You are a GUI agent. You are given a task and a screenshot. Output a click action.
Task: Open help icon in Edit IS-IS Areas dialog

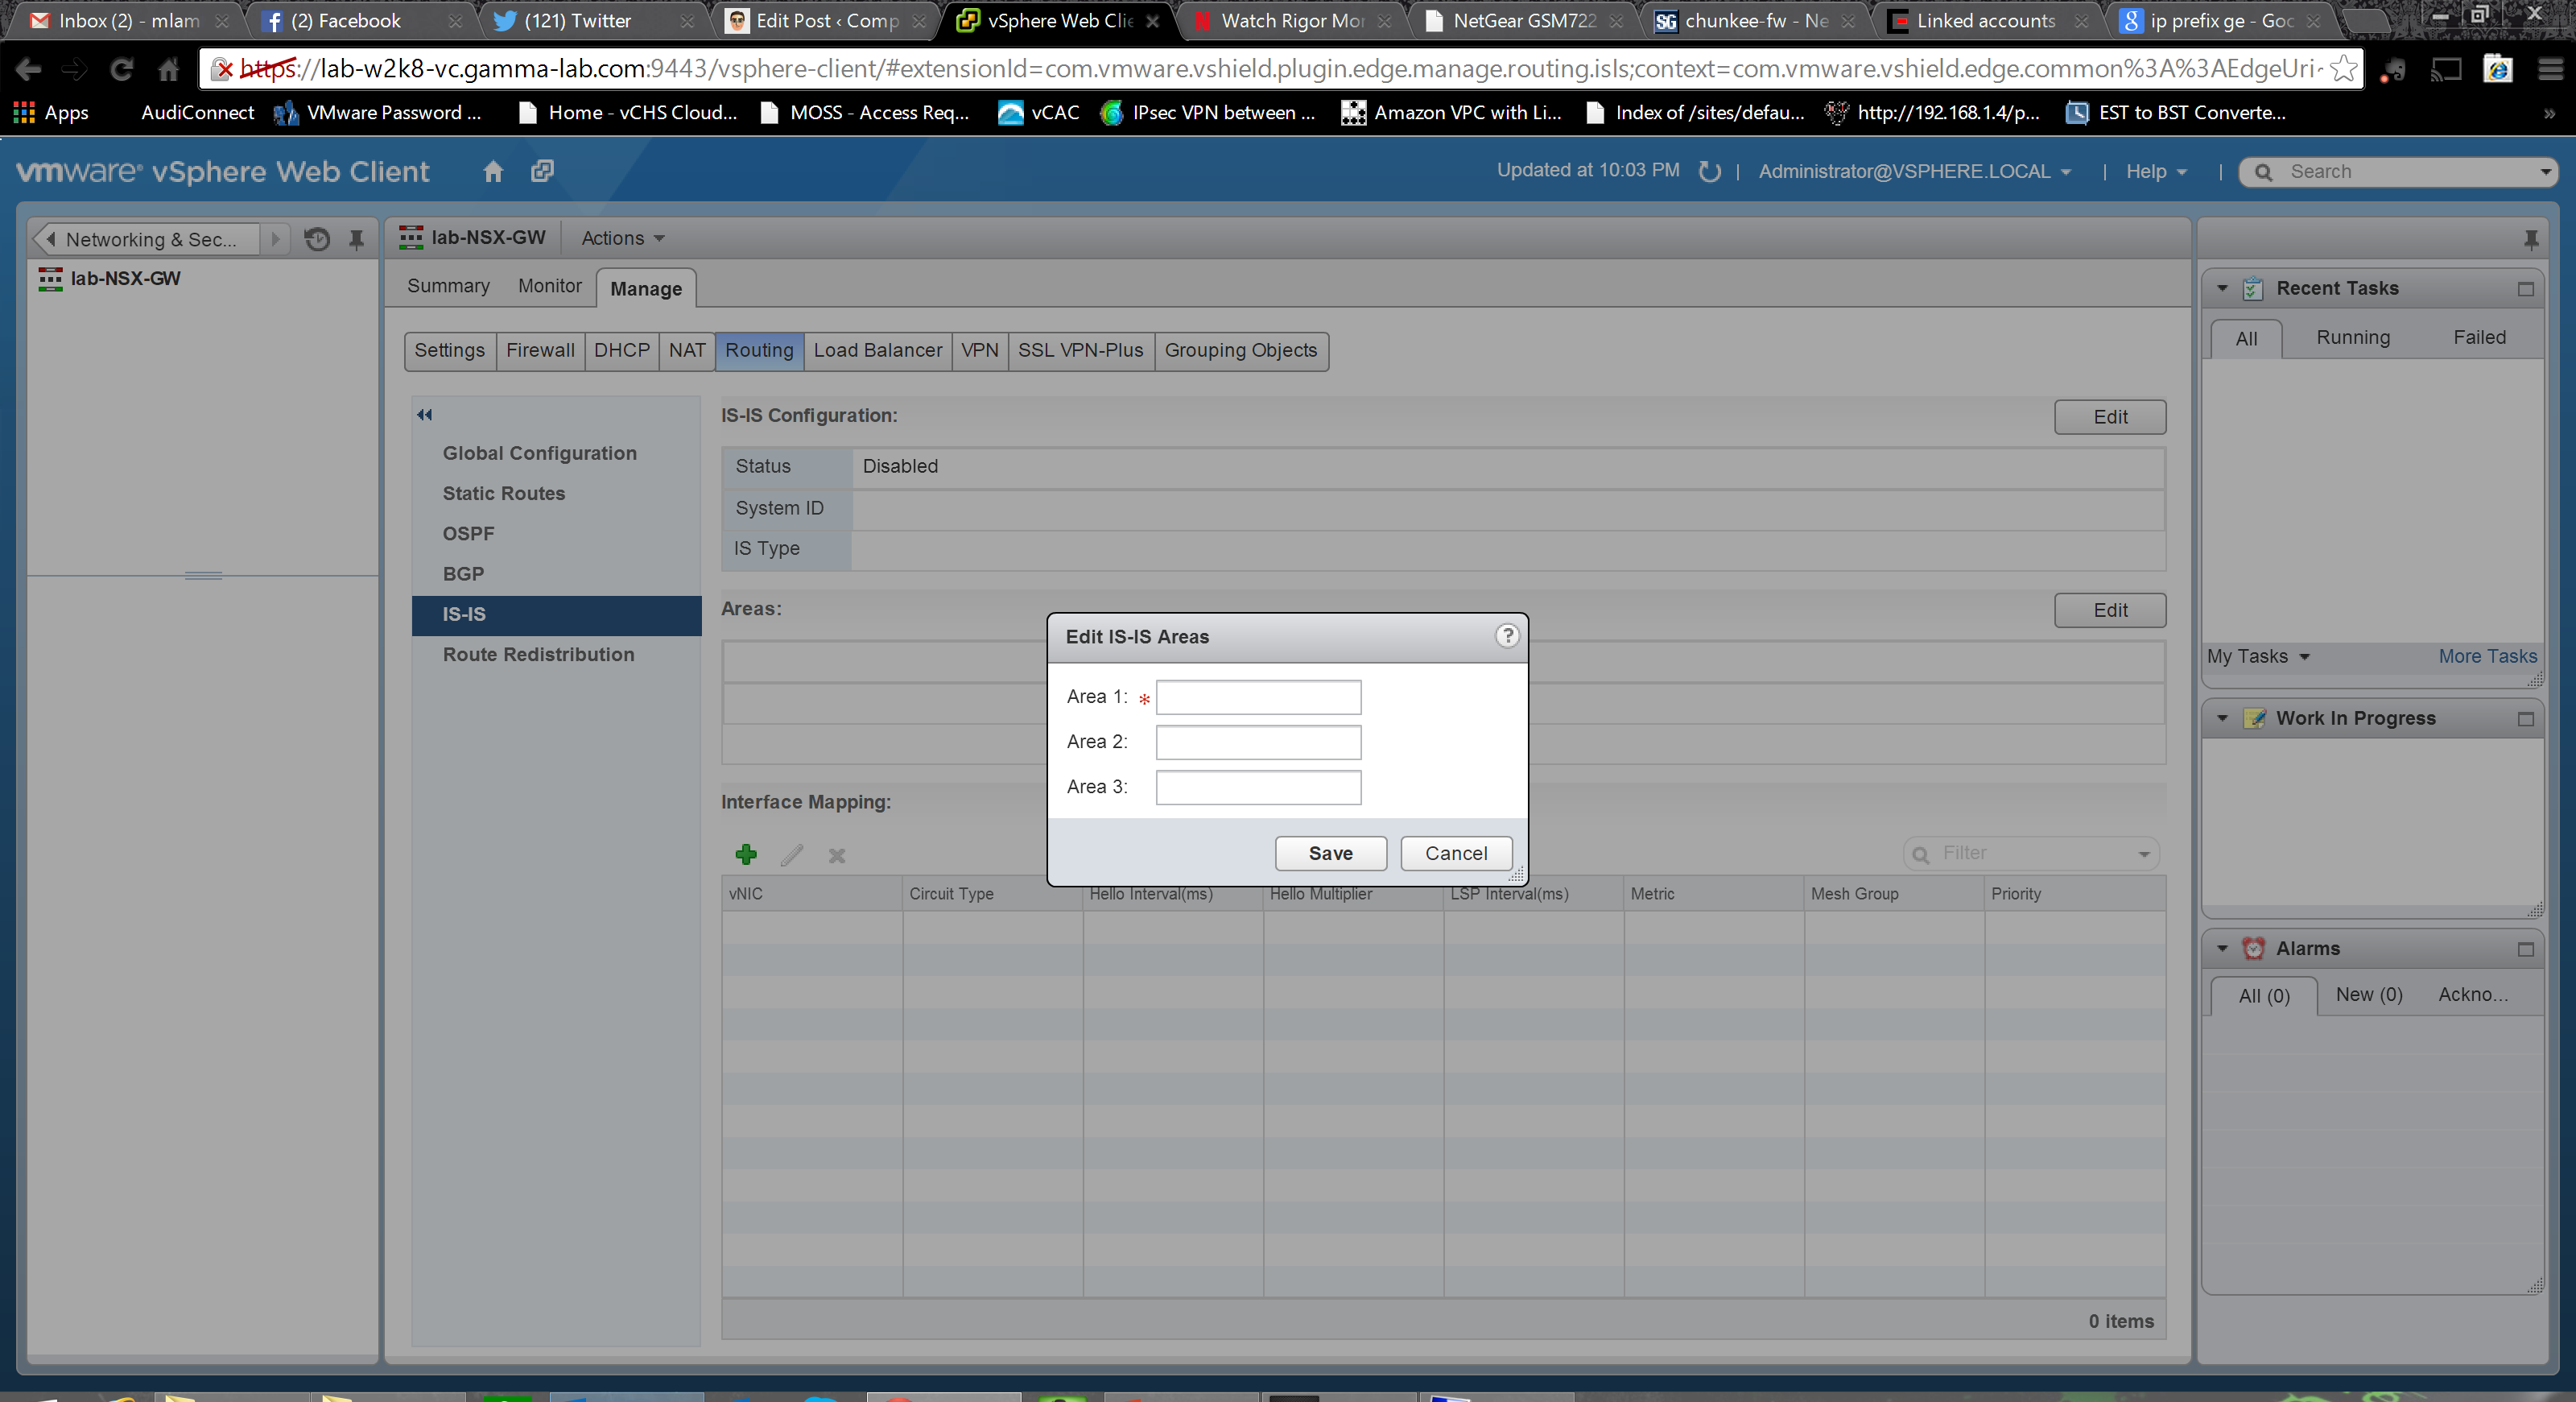pos(1507,636)
